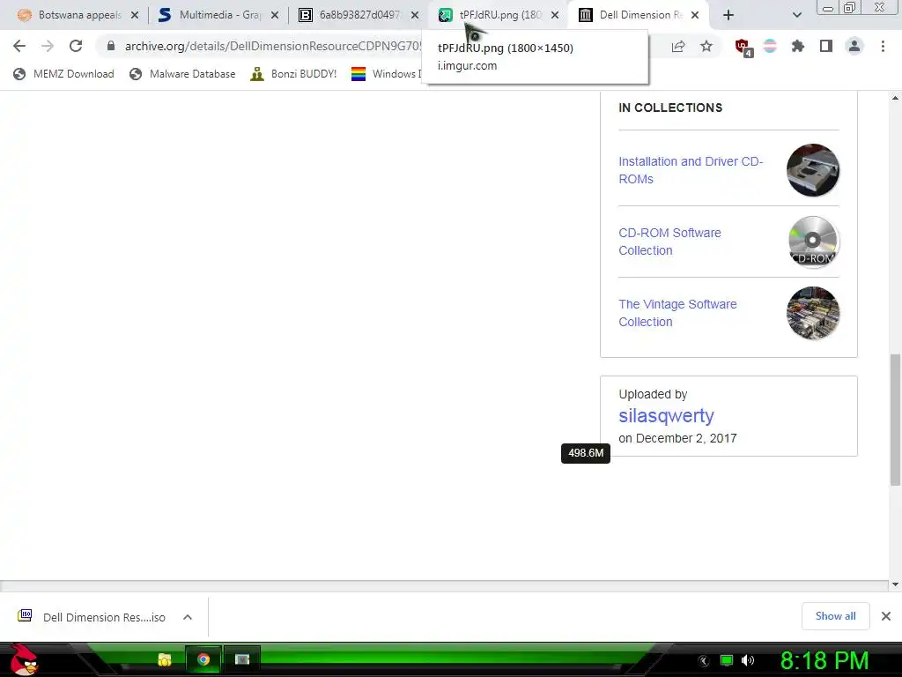Open the Chrome three-dot menu
Image resolution: width=902 pixels, height=677 pixels.
[883, 46]
